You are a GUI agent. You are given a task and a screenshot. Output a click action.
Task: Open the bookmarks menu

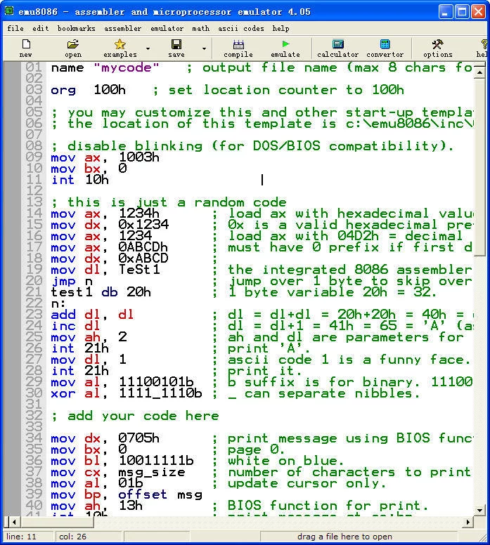[76, 29]
